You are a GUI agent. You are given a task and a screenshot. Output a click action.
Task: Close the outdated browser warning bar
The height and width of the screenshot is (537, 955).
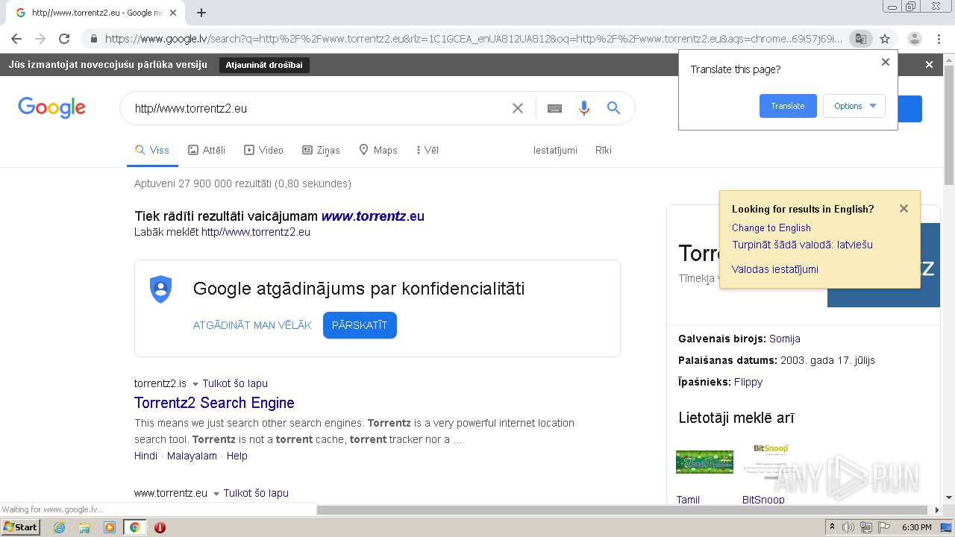coord(929,65)
